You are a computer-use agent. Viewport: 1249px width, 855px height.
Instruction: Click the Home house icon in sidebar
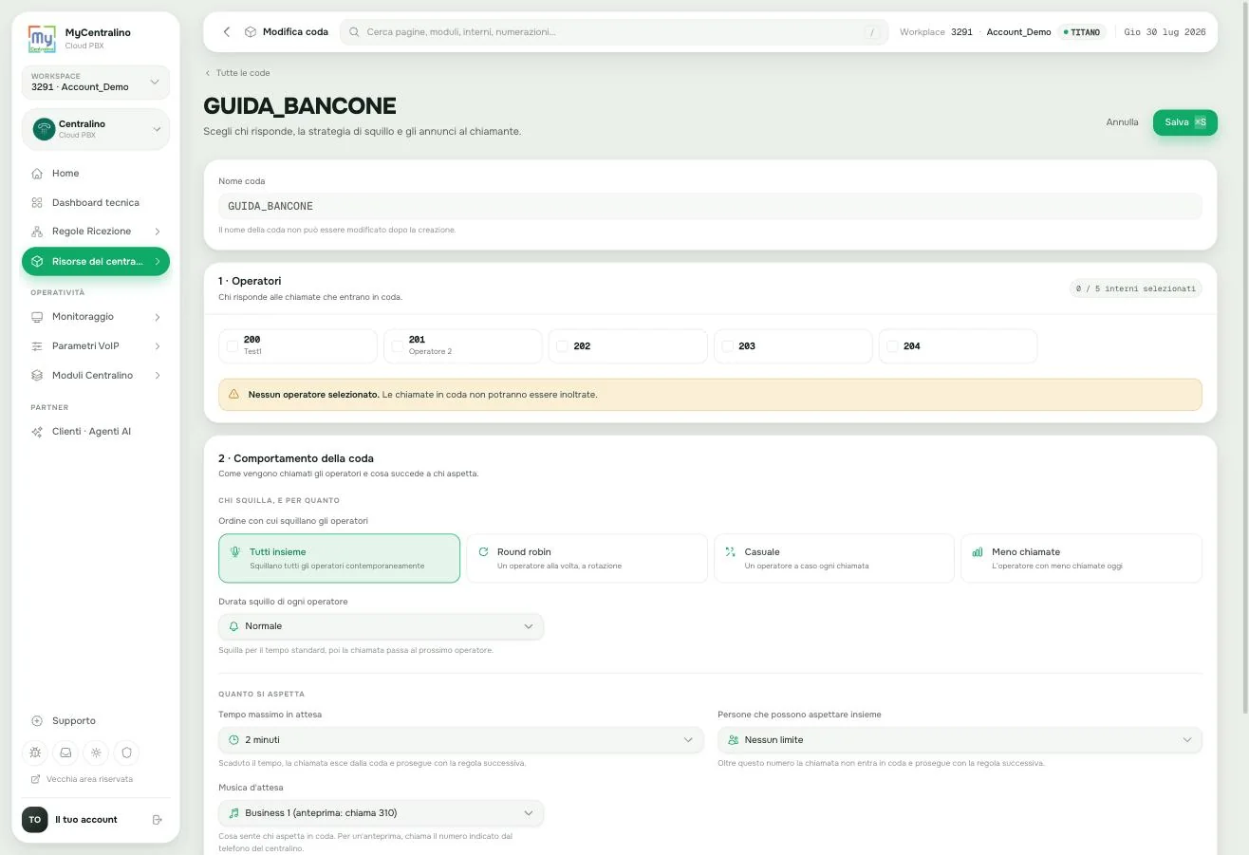click(x=37, y=174)
